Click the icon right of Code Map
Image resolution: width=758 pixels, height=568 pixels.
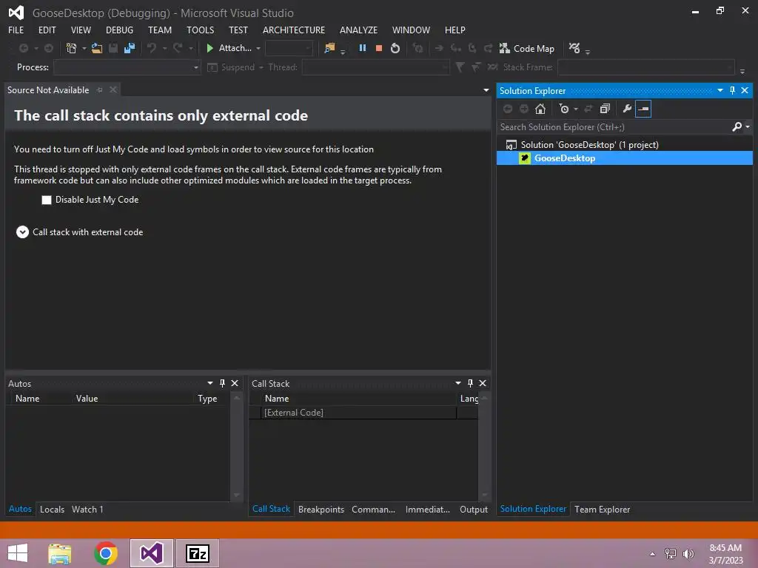point(574,48)
